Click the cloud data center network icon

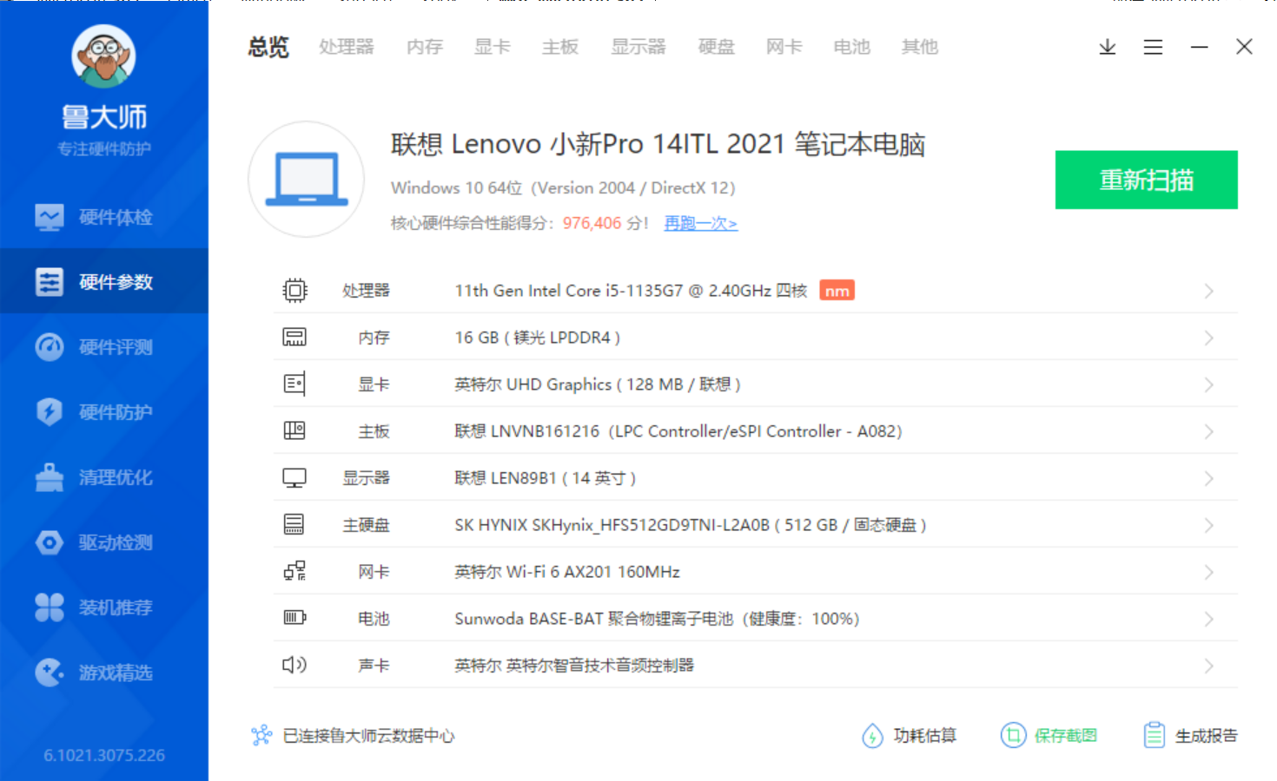[x=261, y=736]
